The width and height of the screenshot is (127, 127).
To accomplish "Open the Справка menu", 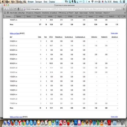I will 52,2.
